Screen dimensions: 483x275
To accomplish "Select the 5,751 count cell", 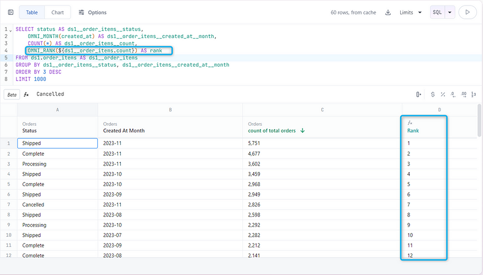I will 322,144.
